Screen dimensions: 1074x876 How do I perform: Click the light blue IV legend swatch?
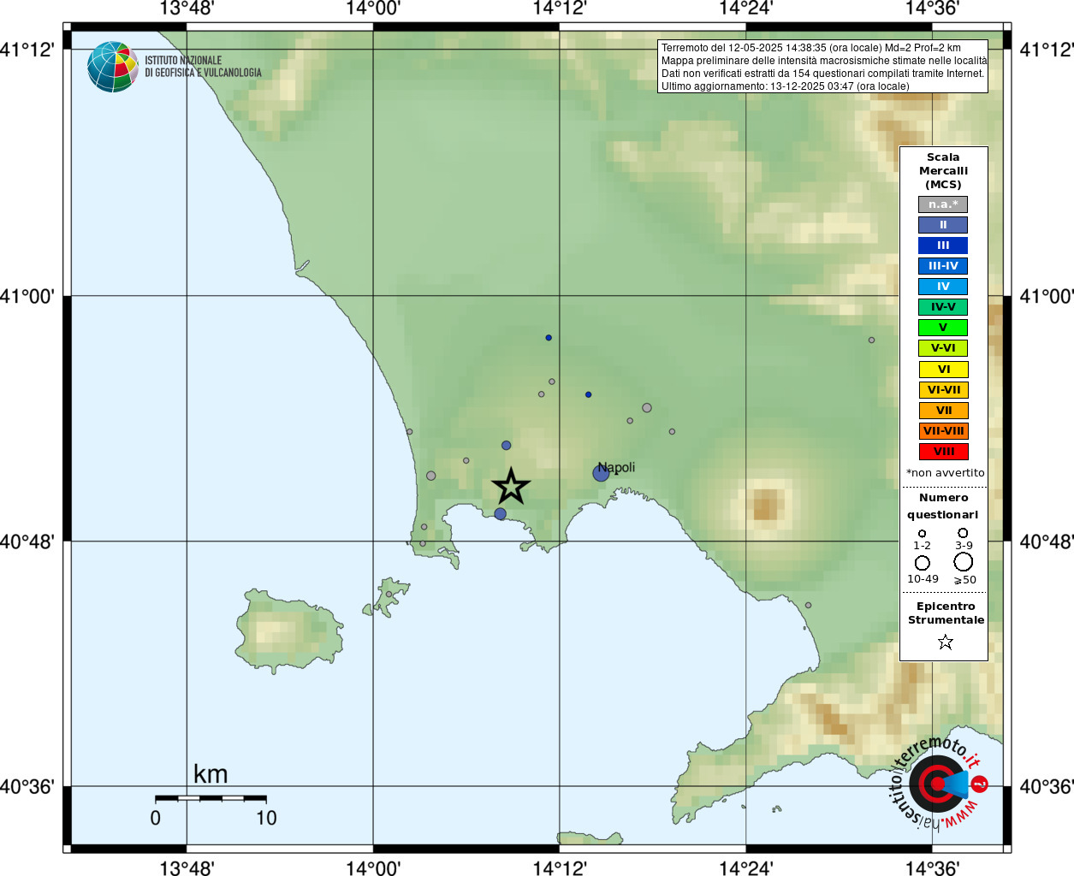pyautogui.click(x=943, y=287)
